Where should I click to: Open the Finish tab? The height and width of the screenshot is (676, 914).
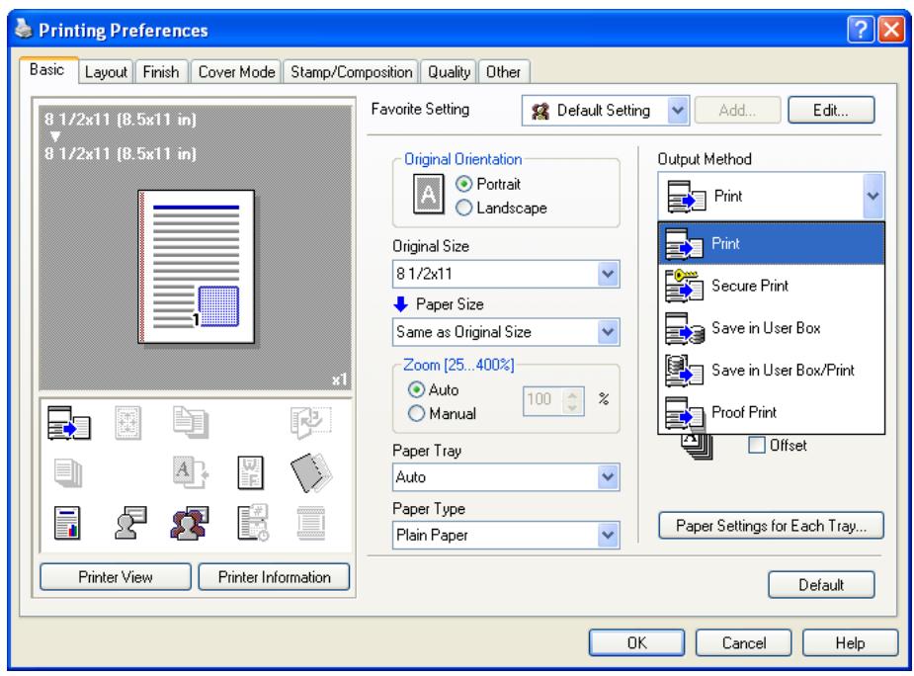[161, 72]
